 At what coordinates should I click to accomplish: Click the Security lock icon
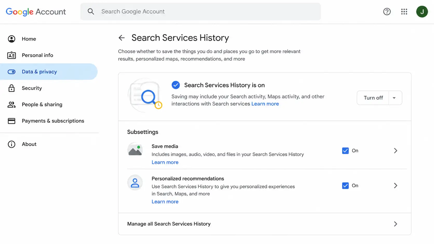click(x=11, y=88)
